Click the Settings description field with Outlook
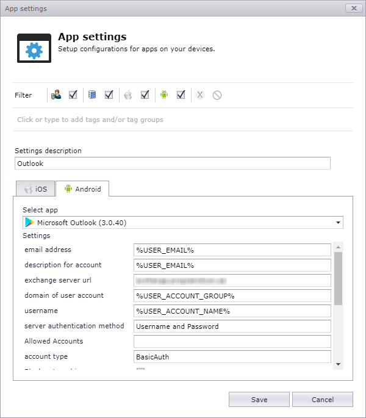Screen dimensions: 366x418 click(173, 163)
